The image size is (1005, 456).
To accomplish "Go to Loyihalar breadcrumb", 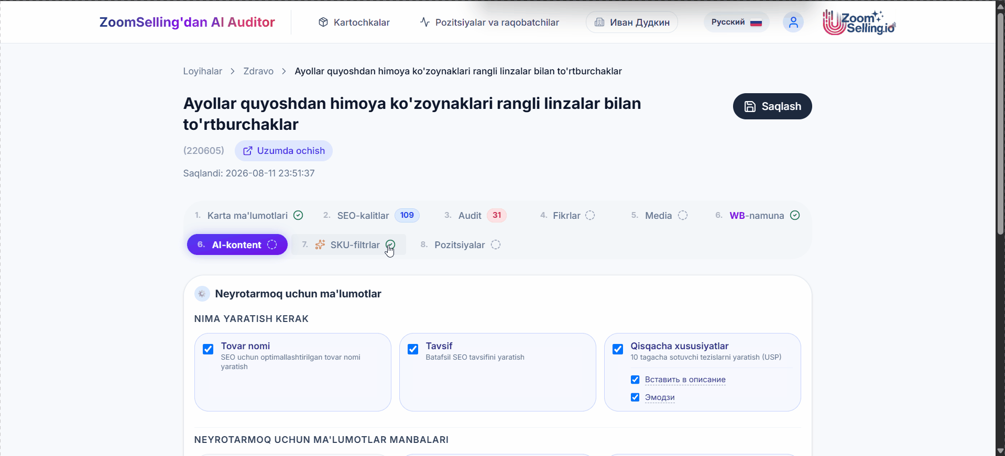I will coord(202,71).
